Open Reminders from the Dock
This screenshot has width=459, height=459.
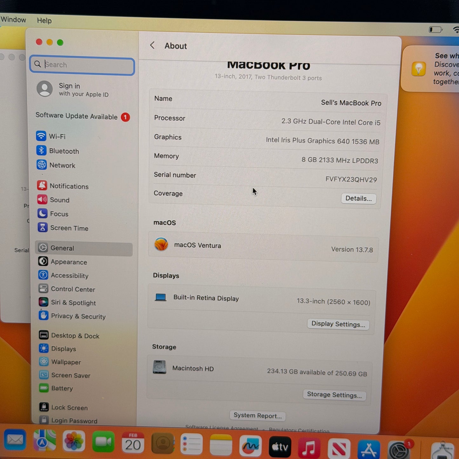pyautogui.click(x=191, y=444)
